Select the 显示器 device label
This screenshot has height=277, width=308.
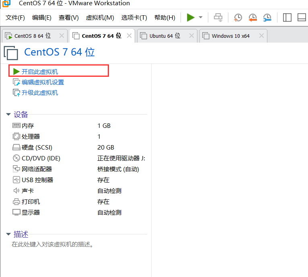pos(31,212)
